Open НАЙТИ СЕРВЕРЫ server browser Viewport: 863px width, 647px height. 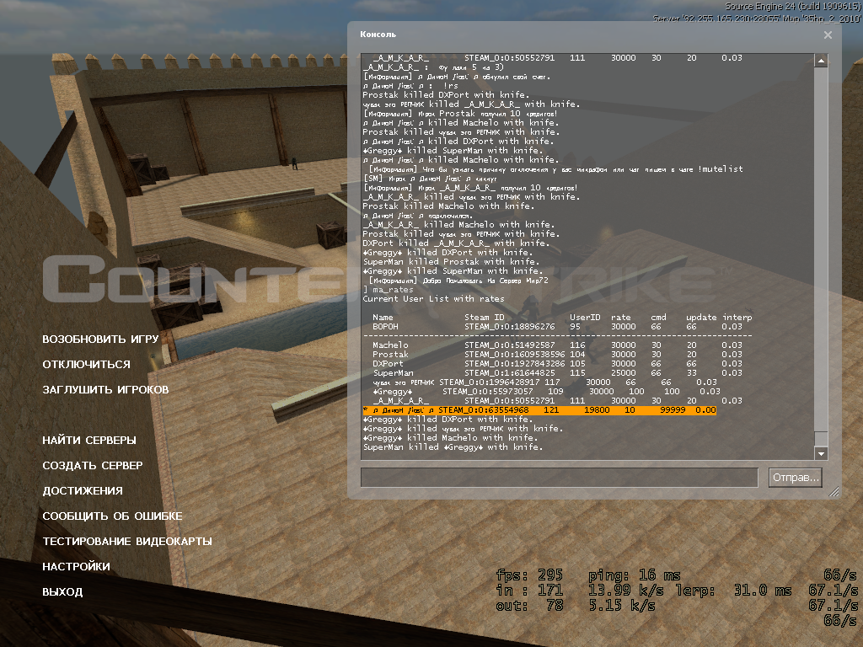point(89,440)
